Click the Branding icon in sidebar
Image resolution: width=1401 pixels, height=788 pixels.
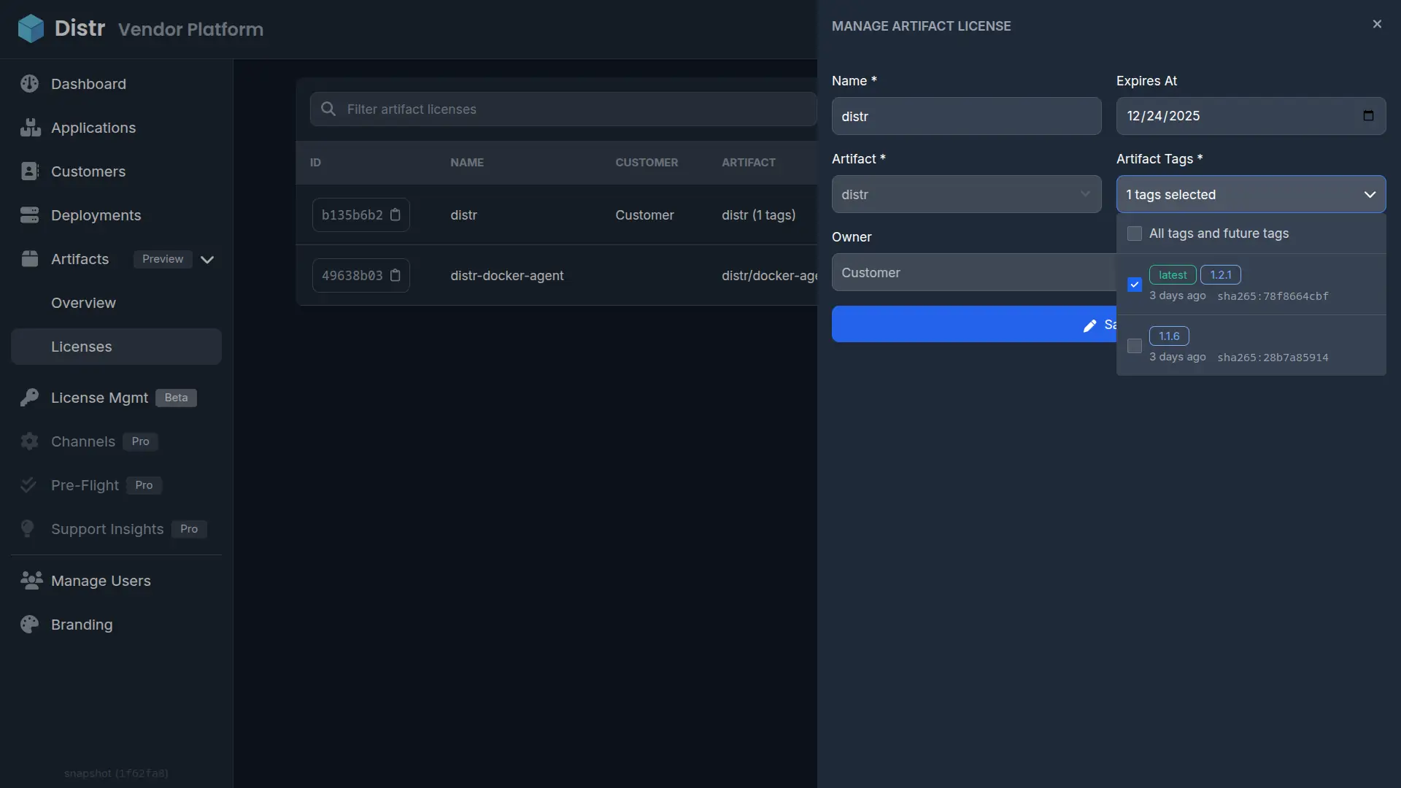pyautogui.click(x=28, y=625)
